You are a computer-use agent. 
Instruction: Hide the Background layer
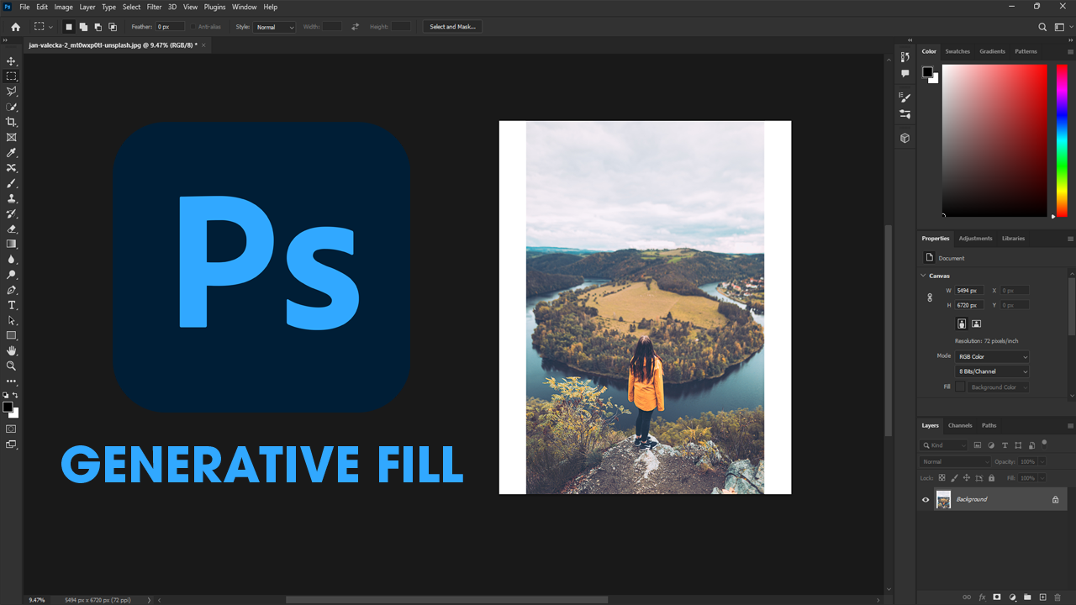point(926,499)
